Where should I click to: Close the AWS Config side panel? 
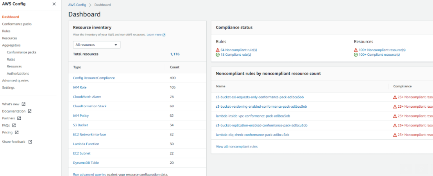point(54,4)
